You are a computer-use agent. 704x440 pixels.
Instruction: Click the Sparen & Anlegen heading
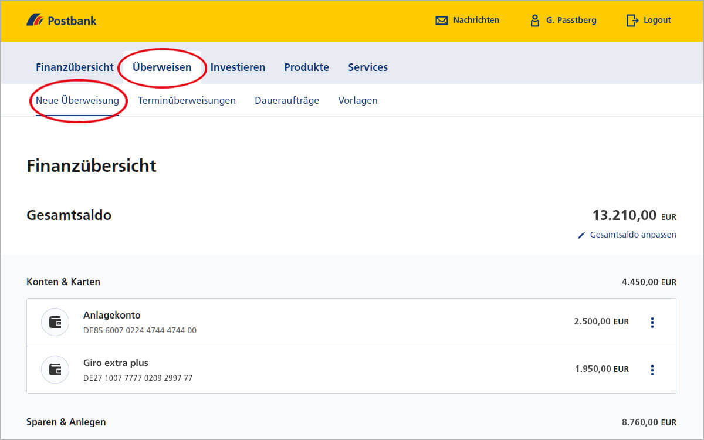pos(66,422)
